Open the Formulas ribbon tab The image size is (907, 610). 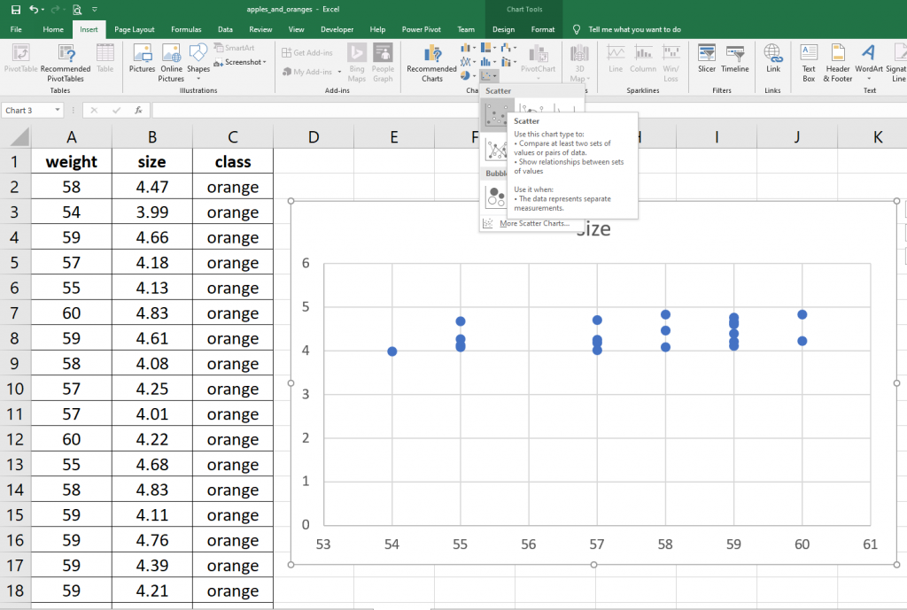(186, 28)
